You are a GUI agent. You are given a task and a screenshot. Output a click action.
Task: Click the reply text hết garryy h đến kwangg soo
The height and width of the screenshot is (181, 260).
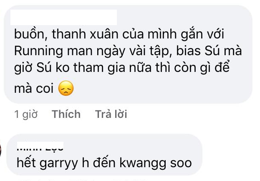coord(104,163)
